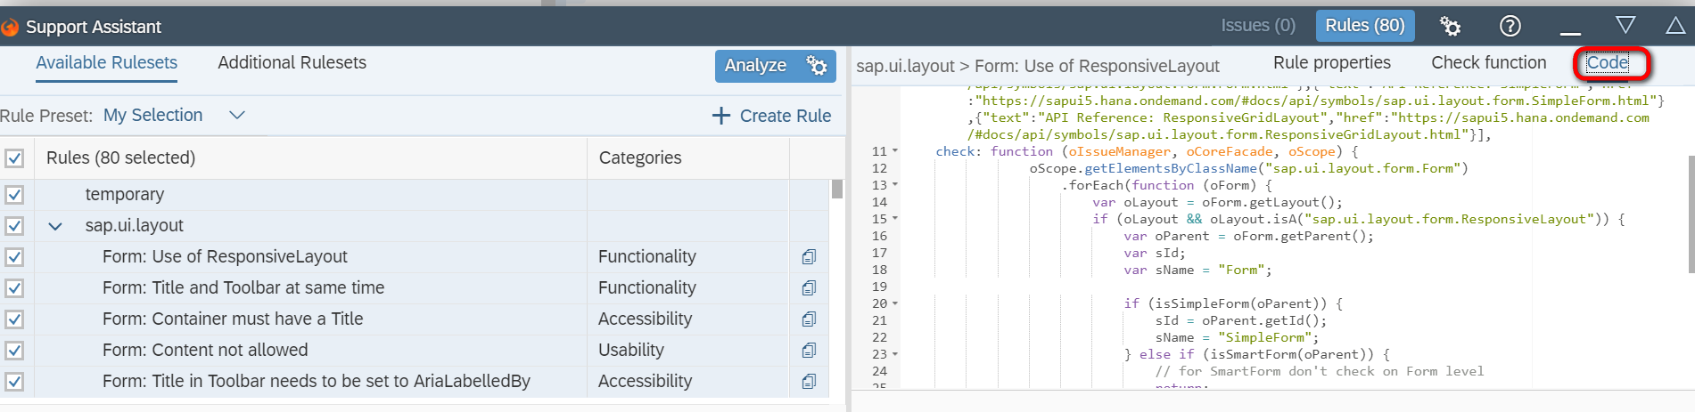The image size is (1695, 412).
Task: Copy rule icon for Form: Content not allowed
Action: 809,351
